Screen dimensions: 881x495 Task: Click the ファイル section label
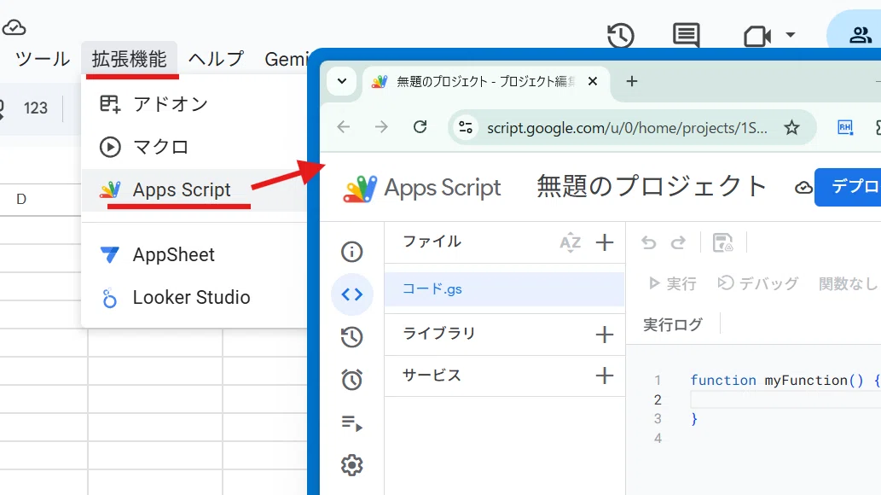pos(432,242)
